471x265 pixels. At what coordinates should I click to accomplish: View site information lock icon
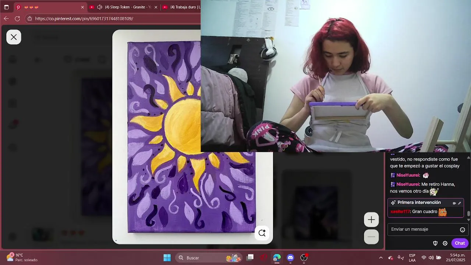30,18
